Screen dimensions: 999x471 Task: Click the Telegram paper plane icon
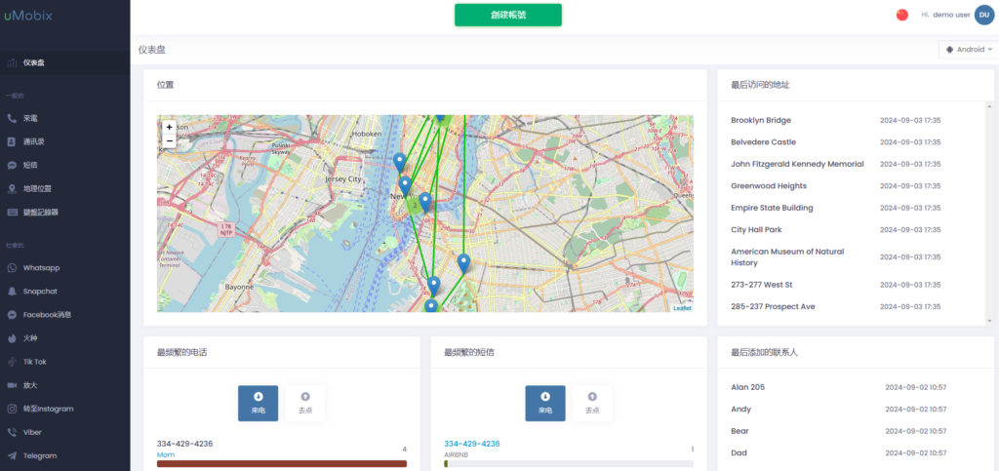12,455
